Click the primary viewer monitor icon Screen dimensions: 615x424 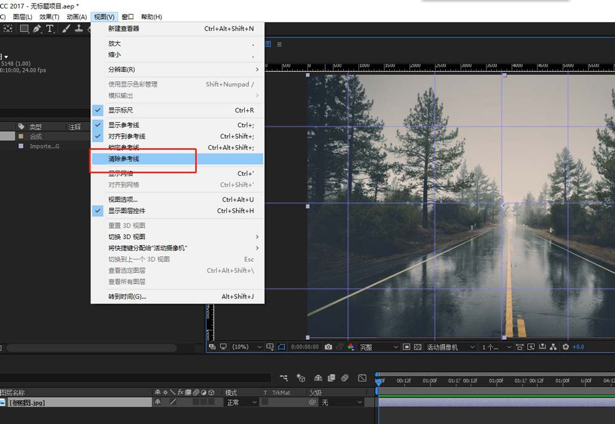pos(223,347)
